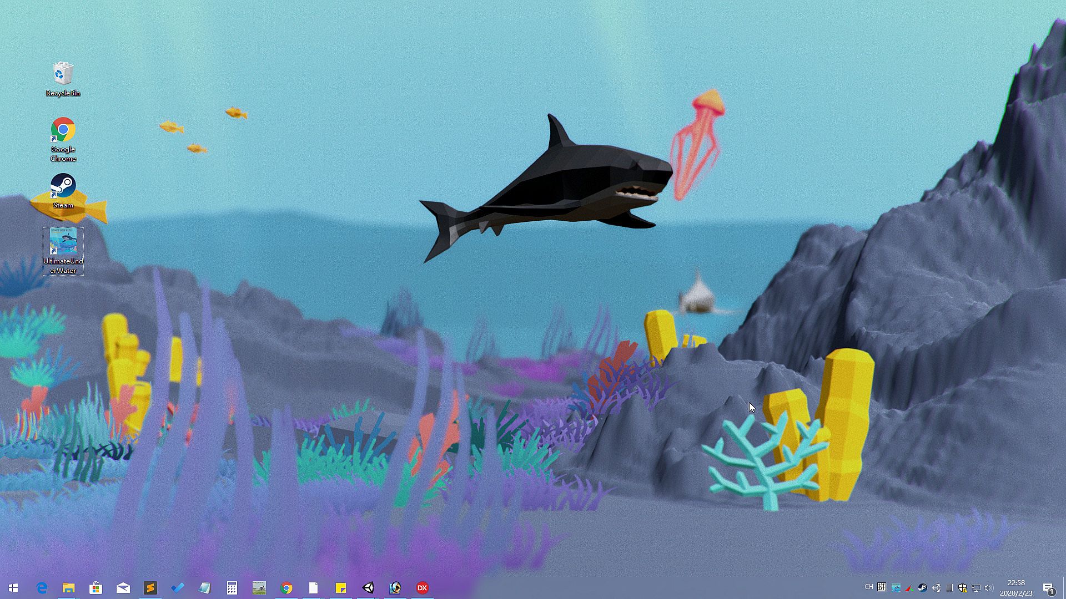Open the clock and calendar flyout
This screenshot has width=1066, height=599.
(x=1016, y=588)
